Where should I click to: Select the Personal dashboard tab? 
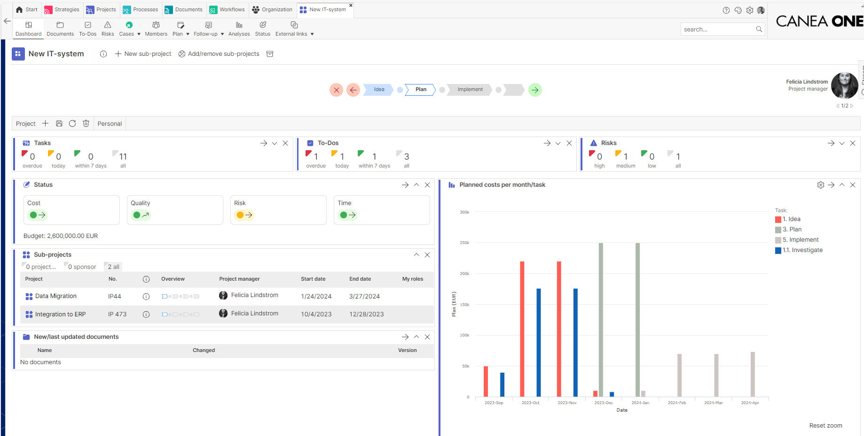click(110, 123)
